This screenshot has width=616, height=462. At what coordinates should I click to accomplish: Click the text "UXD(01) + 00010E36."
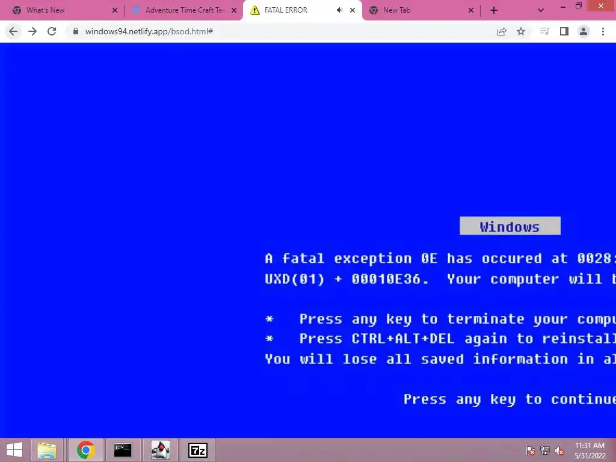coord(346,279)
